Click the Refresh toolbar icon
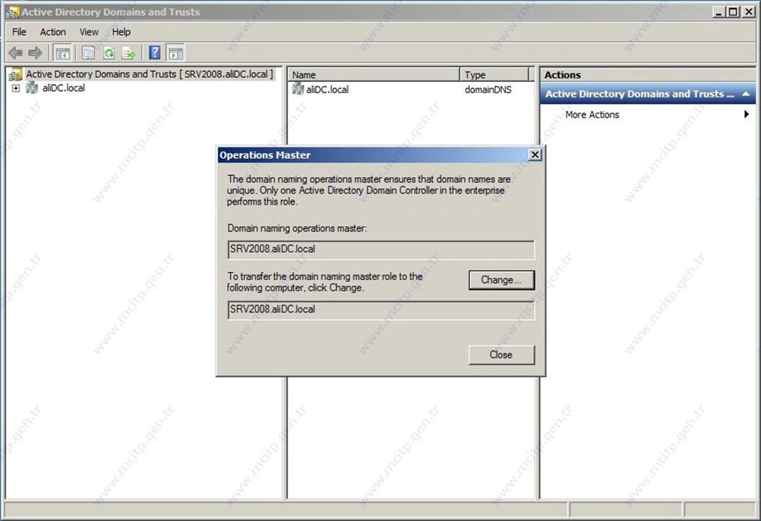Screen dimensions: 761x521 click(109, 53)
